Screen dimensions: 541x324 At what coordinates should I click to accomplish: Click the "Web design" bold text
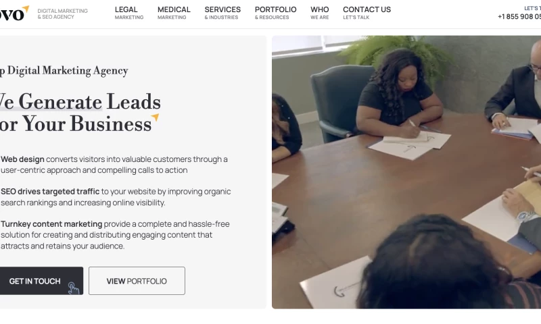[22, 159]
